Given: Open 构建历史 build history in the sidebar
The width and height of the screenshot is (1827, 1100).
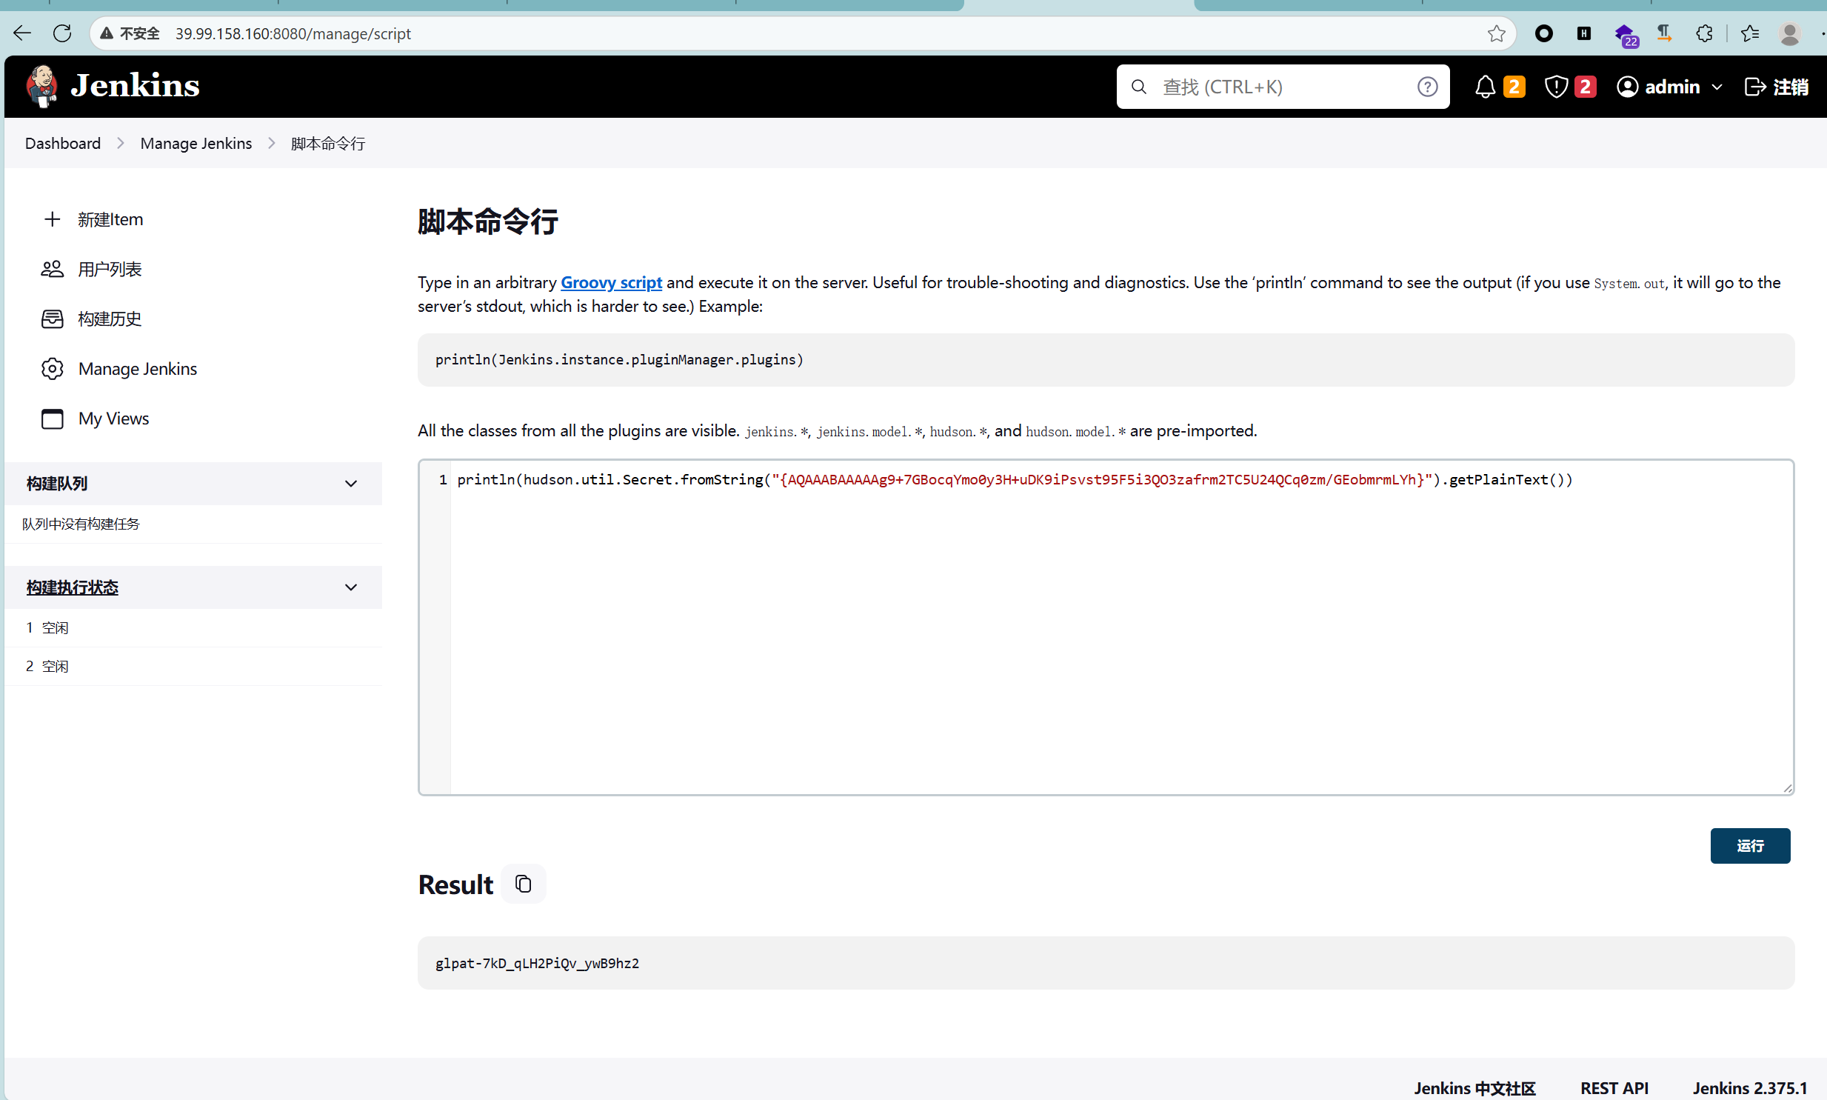Looking at the screenshot, I should tap(109, 319).
